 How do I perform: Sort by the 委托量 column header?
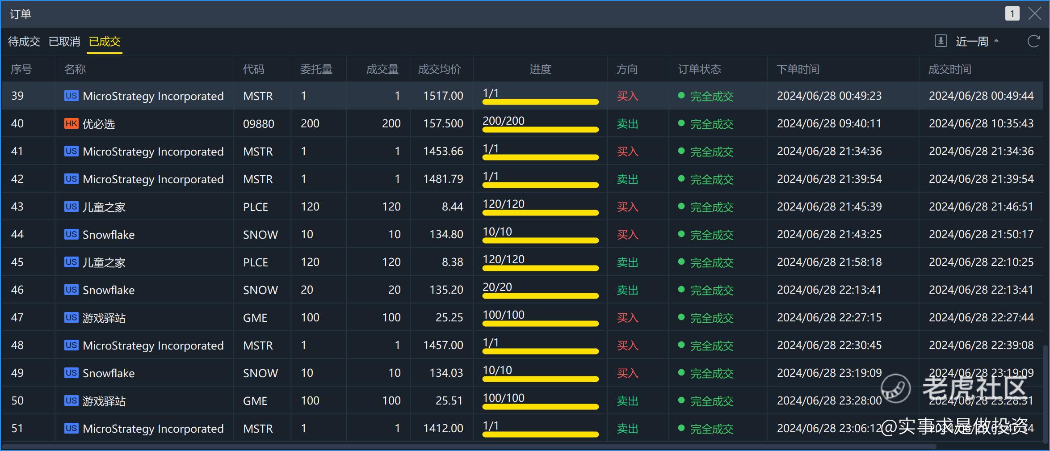pos(316,69)
